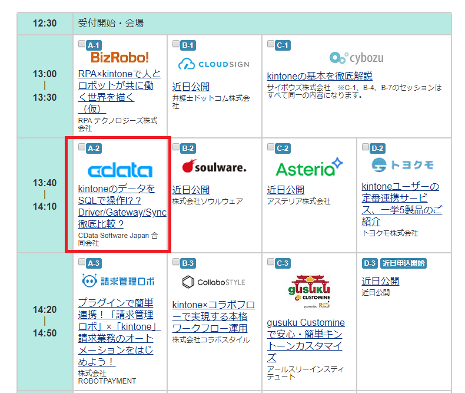Viewport: 465px width, 393px height.
Task: Click the D-2 session badge
Action: (377, 148)
